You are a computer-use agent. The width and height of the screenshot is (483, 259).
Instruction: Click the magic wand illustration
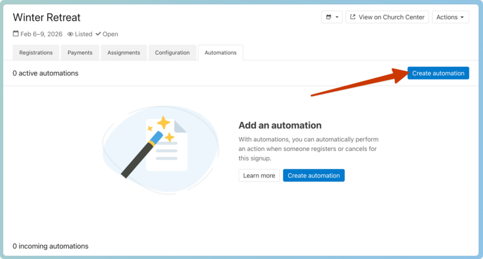point(161,150)
